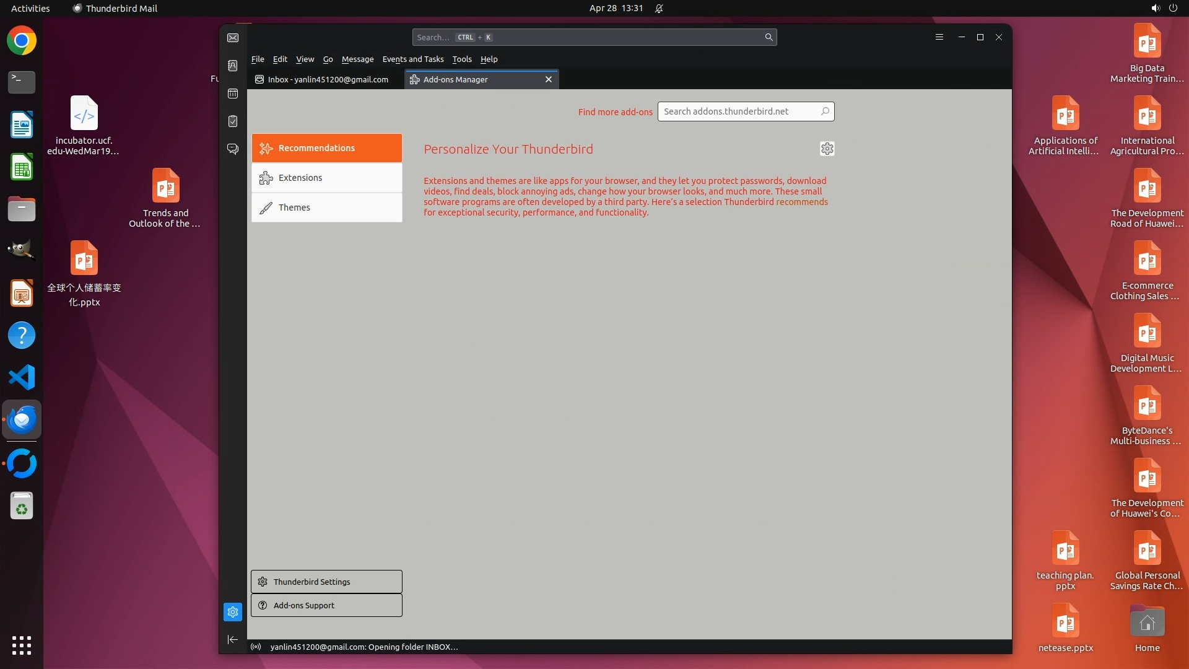The width and height of the screenshot is (1189, 669).
Task: Collapse the spaces toolbar
Action: pos(233,639)
